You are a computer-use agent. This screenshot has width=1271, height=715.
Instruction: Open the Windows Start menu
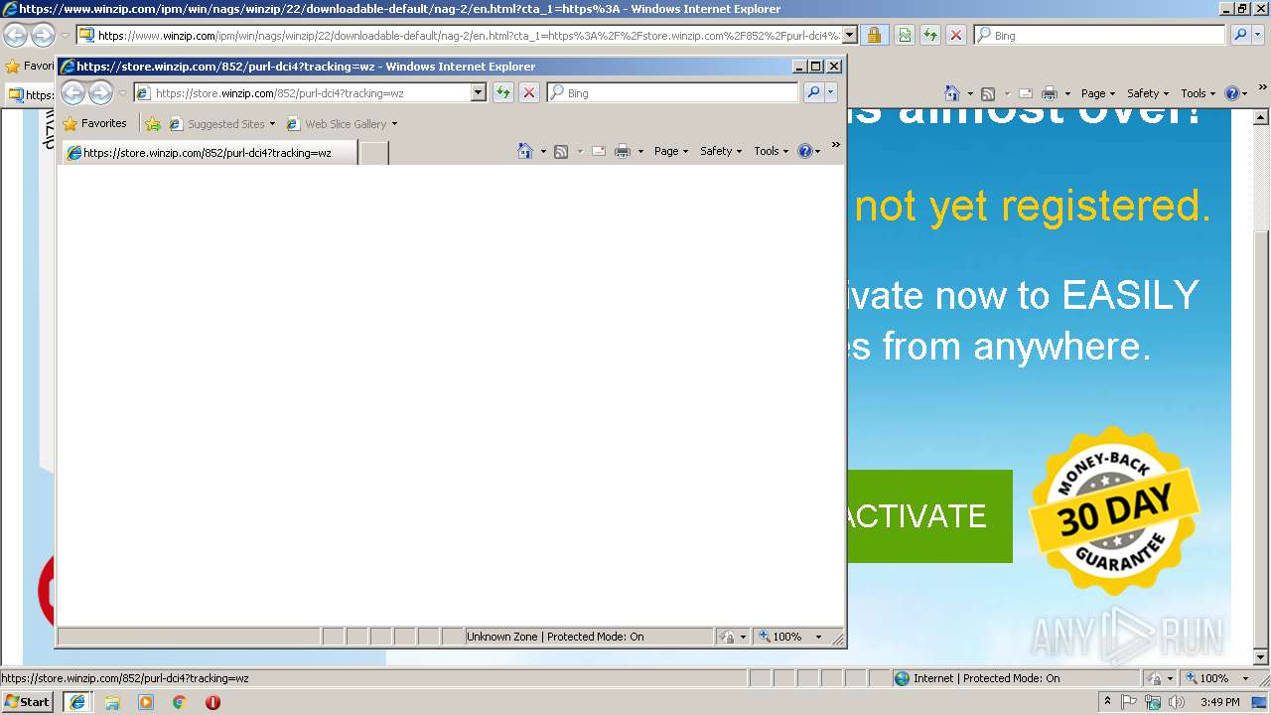27,701
